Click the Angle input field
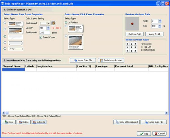This screenshot has width=170, height=138. 155,21
